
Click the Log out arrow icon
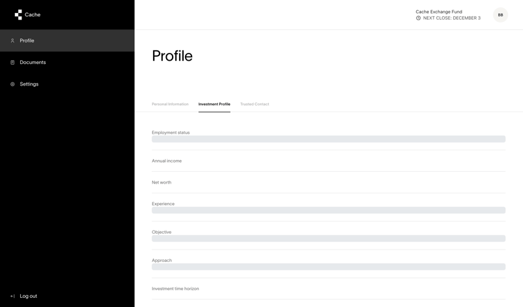click(12, 296)
